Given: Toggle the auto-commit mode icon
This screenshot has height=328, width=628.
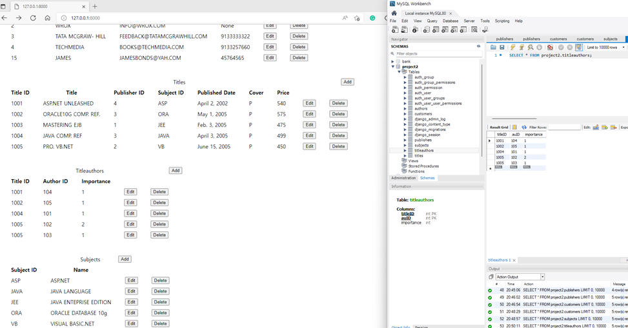Looking at the screenshot, I should 579,47.
